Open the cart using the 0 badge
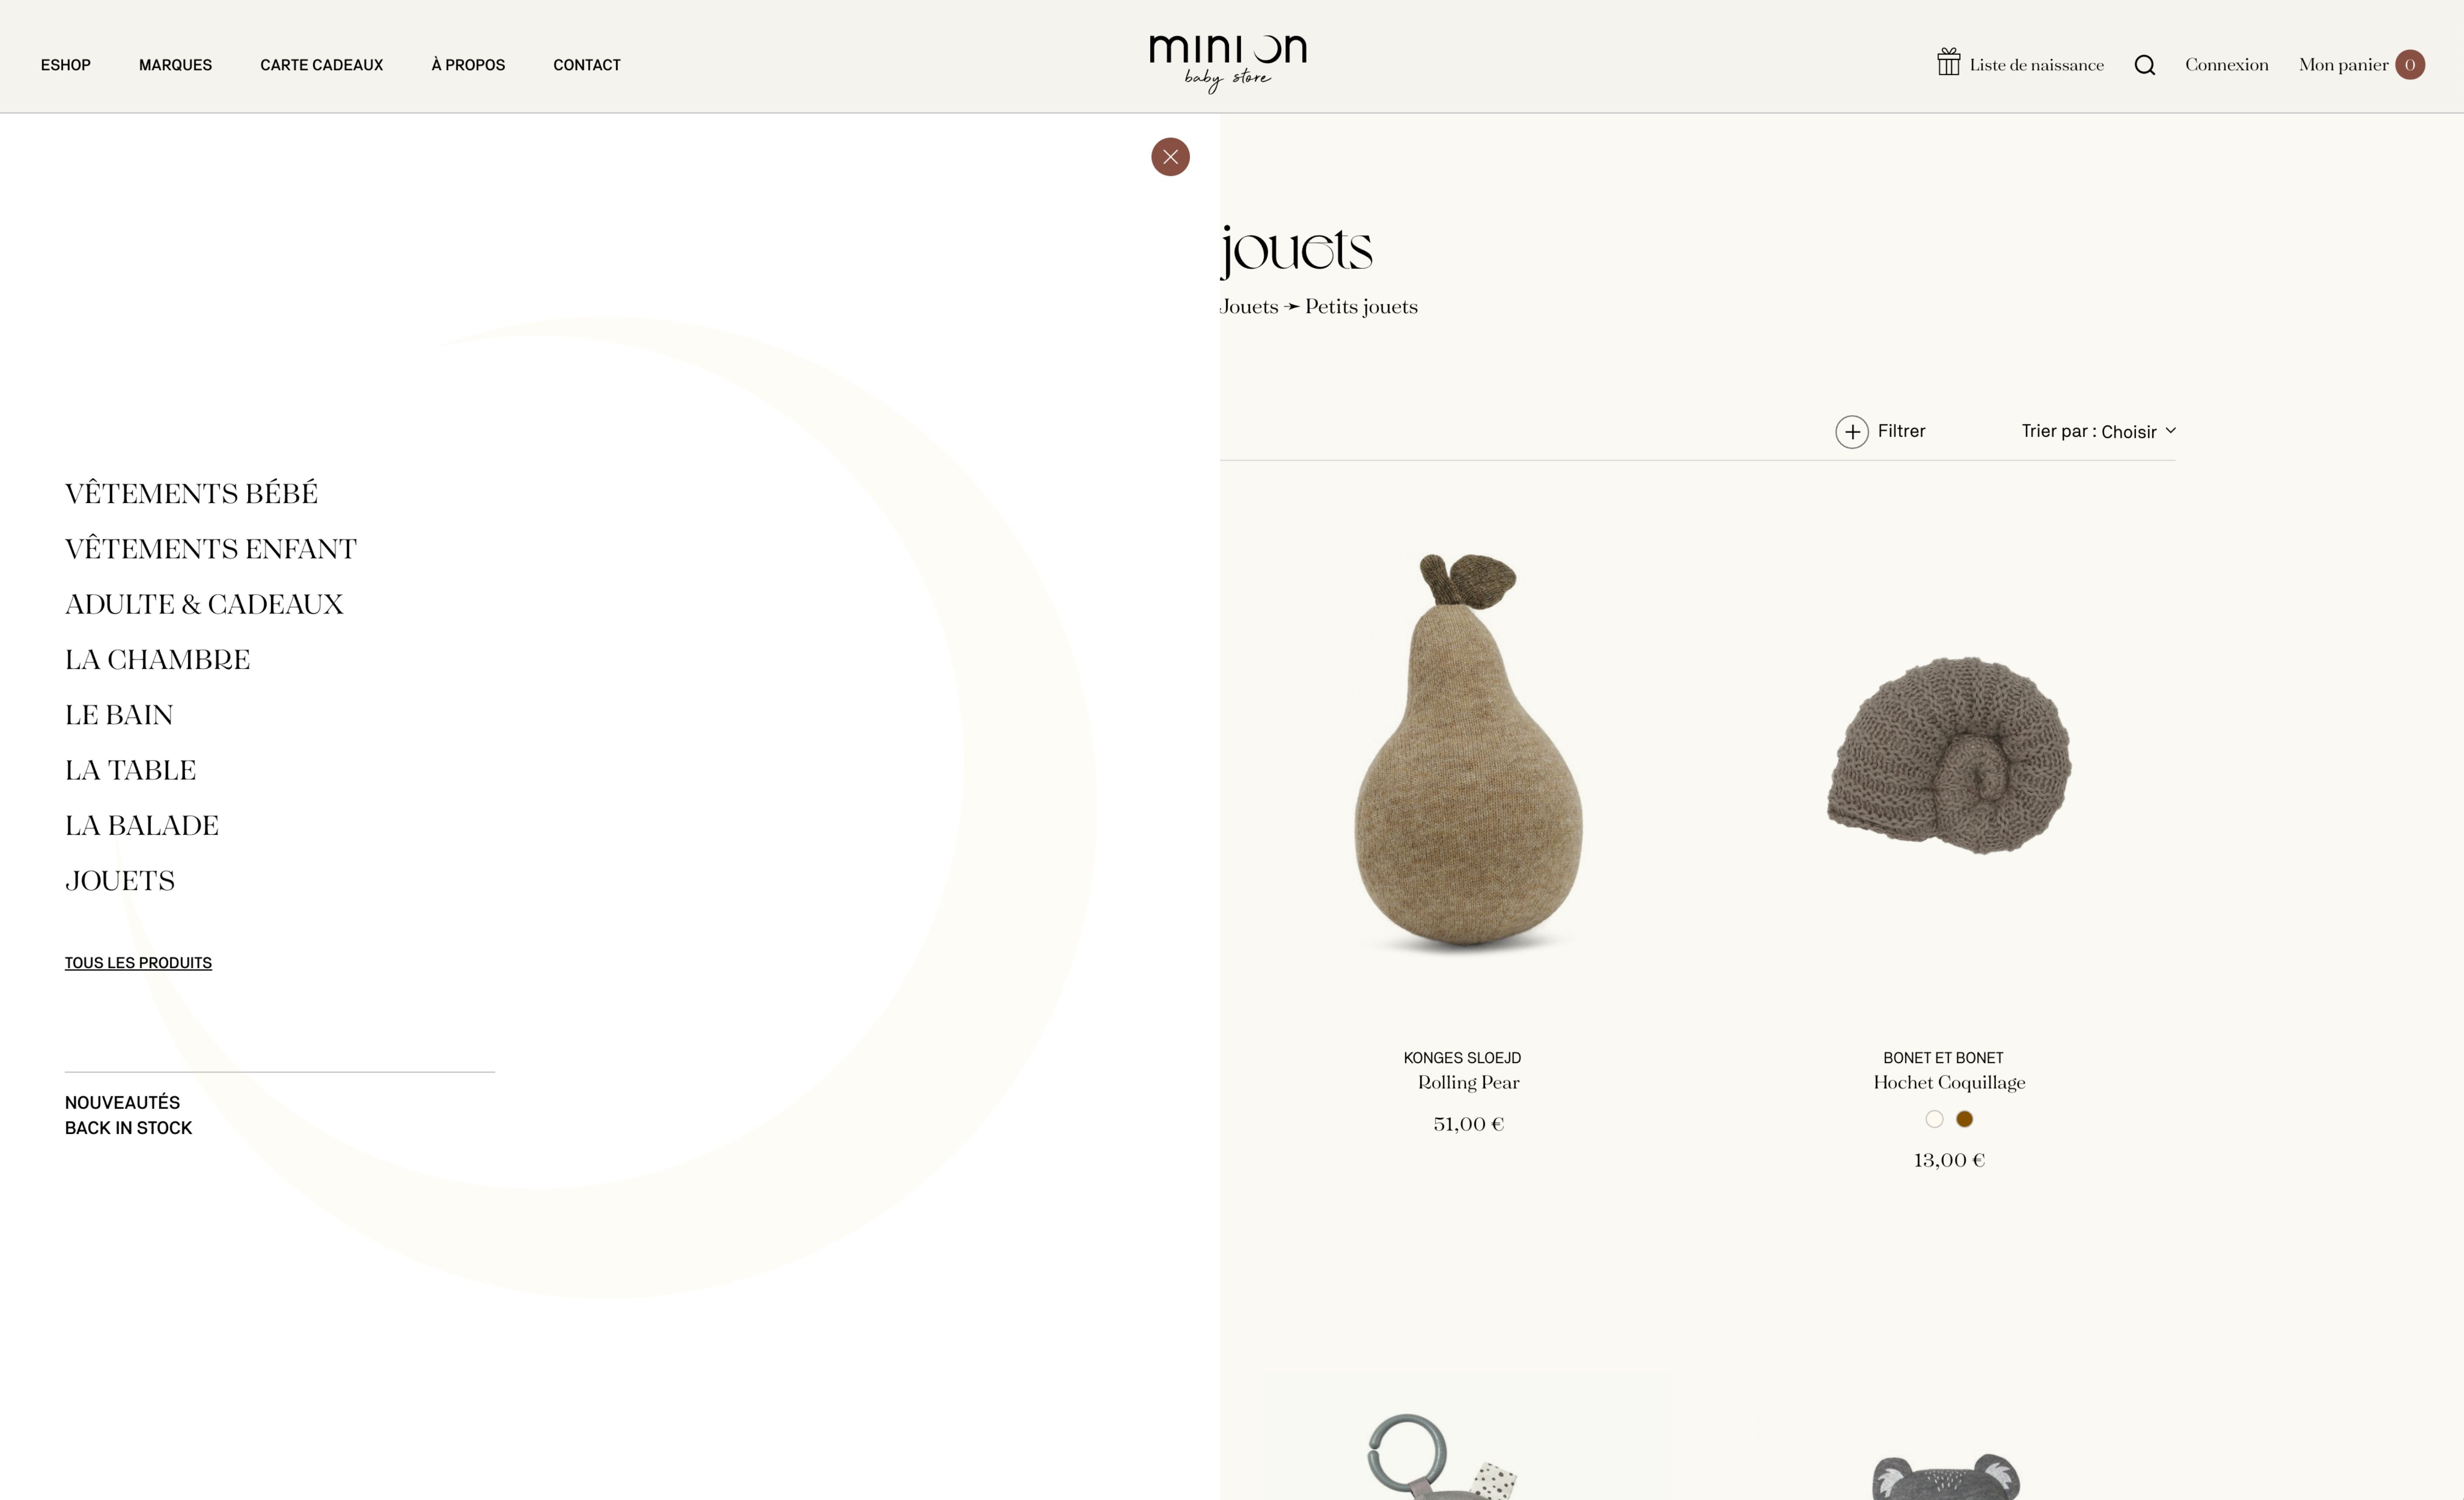 (2410, 65)
